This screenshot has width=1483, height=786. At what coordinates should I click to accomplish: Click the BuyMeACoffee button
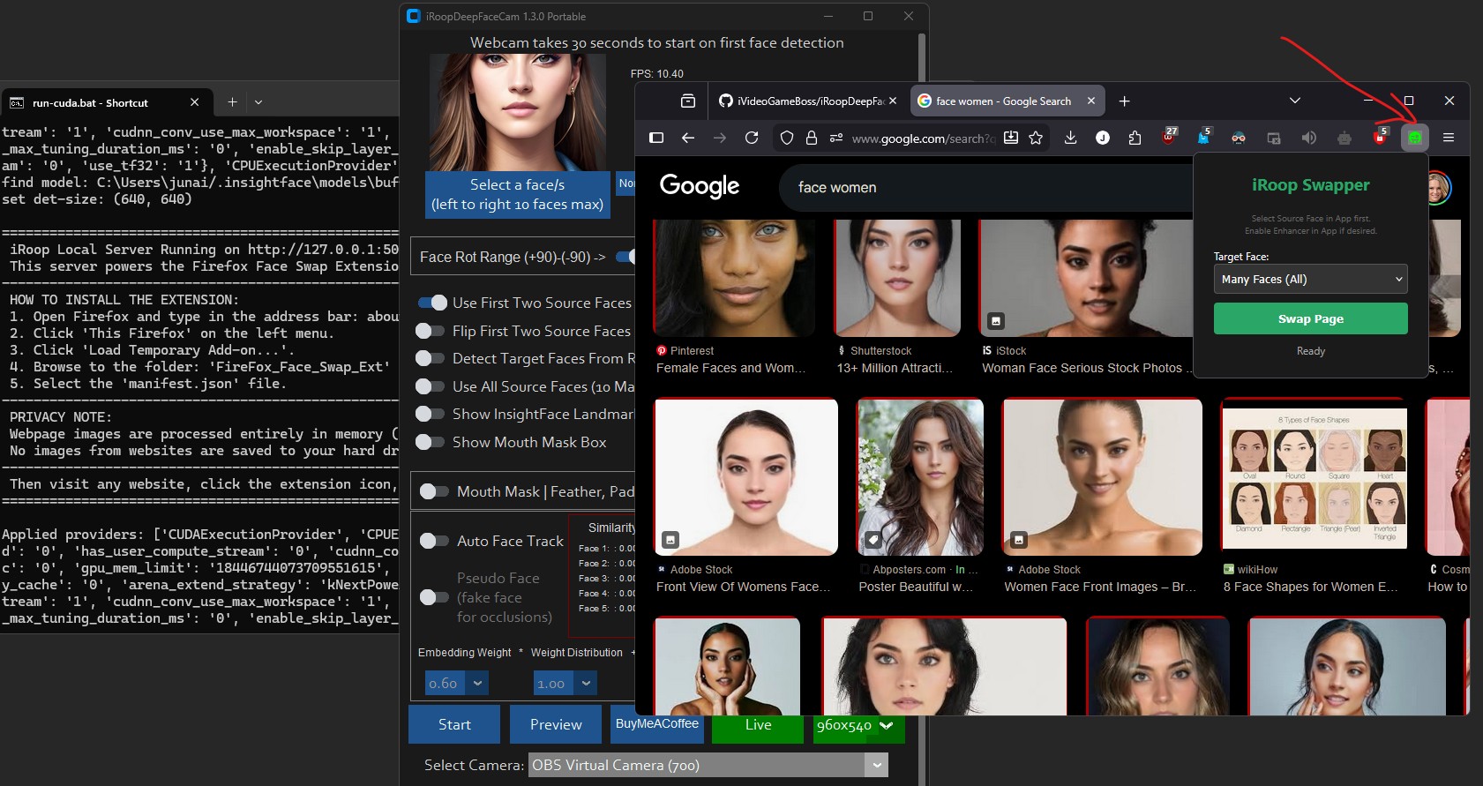(x=656, y=724)
